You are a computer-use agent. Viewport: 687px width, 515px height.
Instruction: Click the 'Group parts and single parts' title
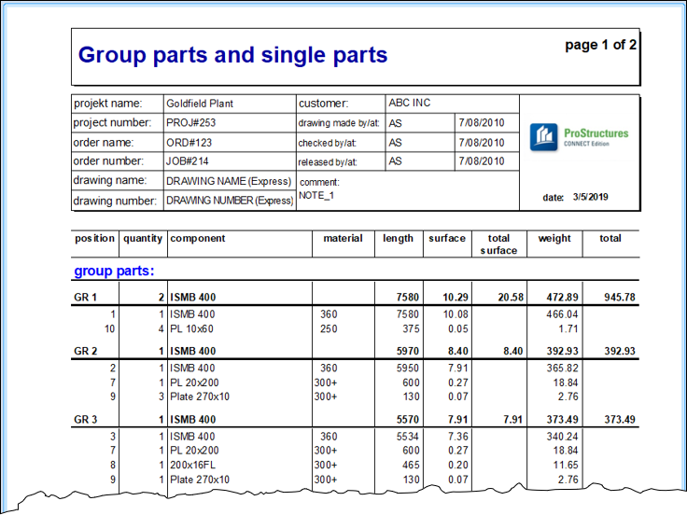tap(232, 55)
